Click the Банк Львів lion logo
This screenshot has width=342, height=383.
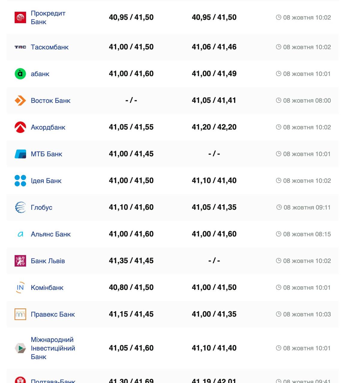[20, 261]
